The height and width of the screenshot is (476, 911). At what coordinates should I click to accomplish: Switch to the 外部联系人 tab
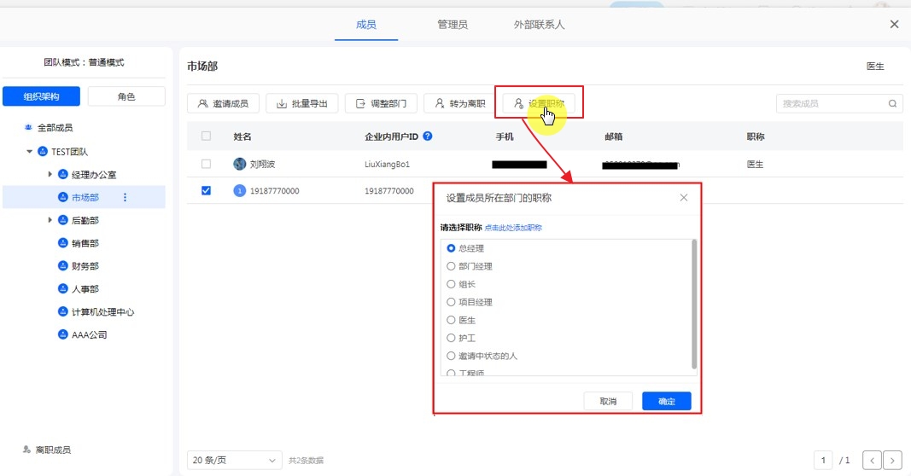point(539,25)
